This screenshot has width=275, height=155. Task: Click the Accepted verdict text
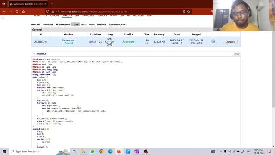point(128,42)
